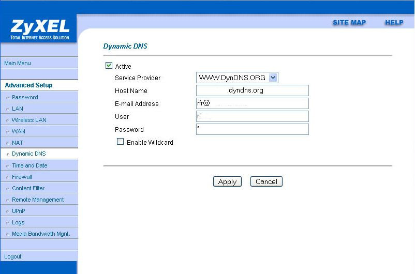Open the Firewall section
This screenshot has height=274, width=415.
pos(22,177)
